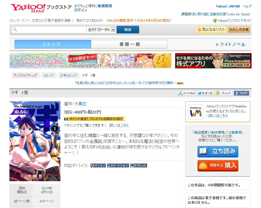Click the purse icon on 購入 button
Image resolution: width=261 pixels, height=208 pixels.
click(x=203, y=165)
